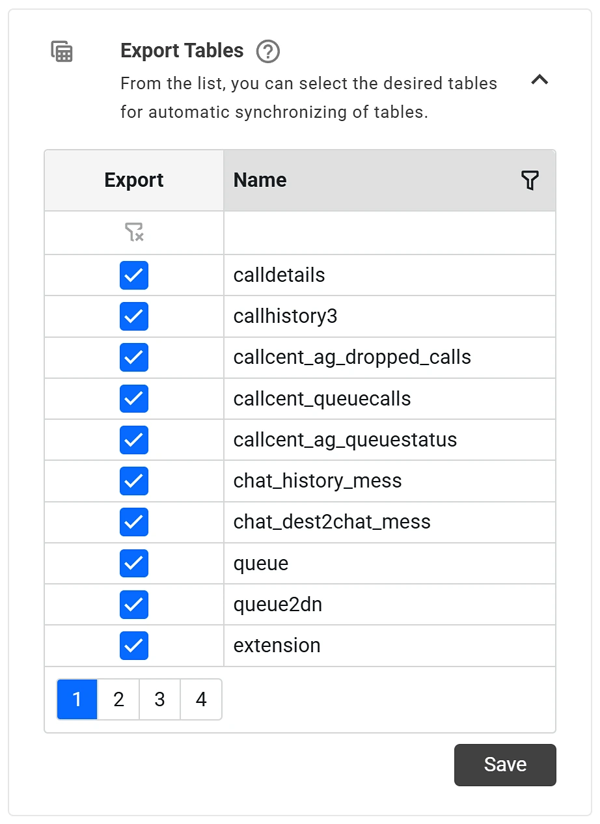Select the chat_dest2chat_mess name cell

(390, 522)
